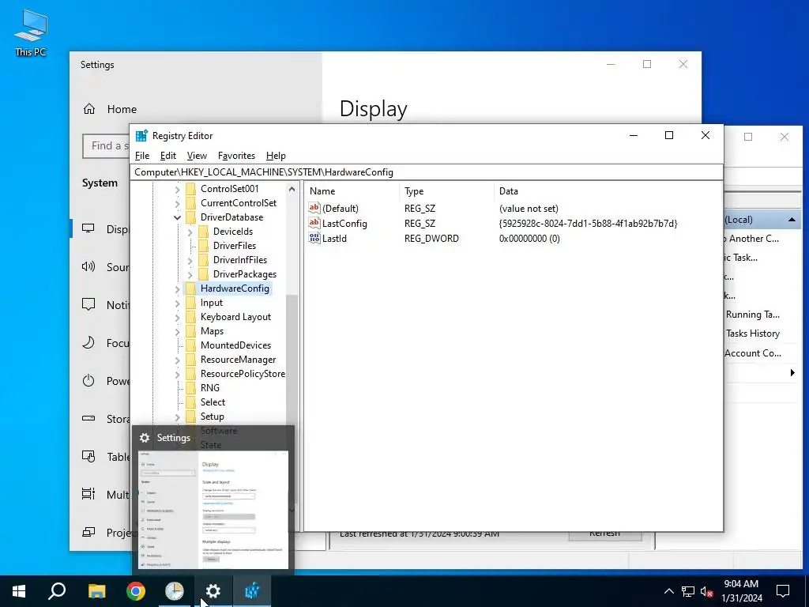The height and width of the screenshot is (607, 809).
Task: Select the HardwareConfig folder icon
Action: click(191, 288)
